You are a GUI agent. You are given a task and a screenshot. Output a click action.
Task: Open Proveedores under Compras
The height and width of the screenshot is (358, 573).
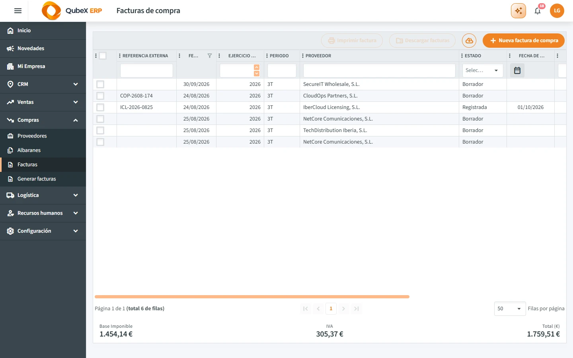point(43,136)
